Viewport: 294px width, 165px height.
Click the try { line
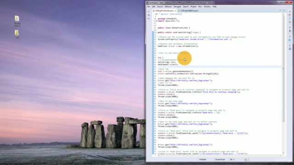click(x=160, y=58)
